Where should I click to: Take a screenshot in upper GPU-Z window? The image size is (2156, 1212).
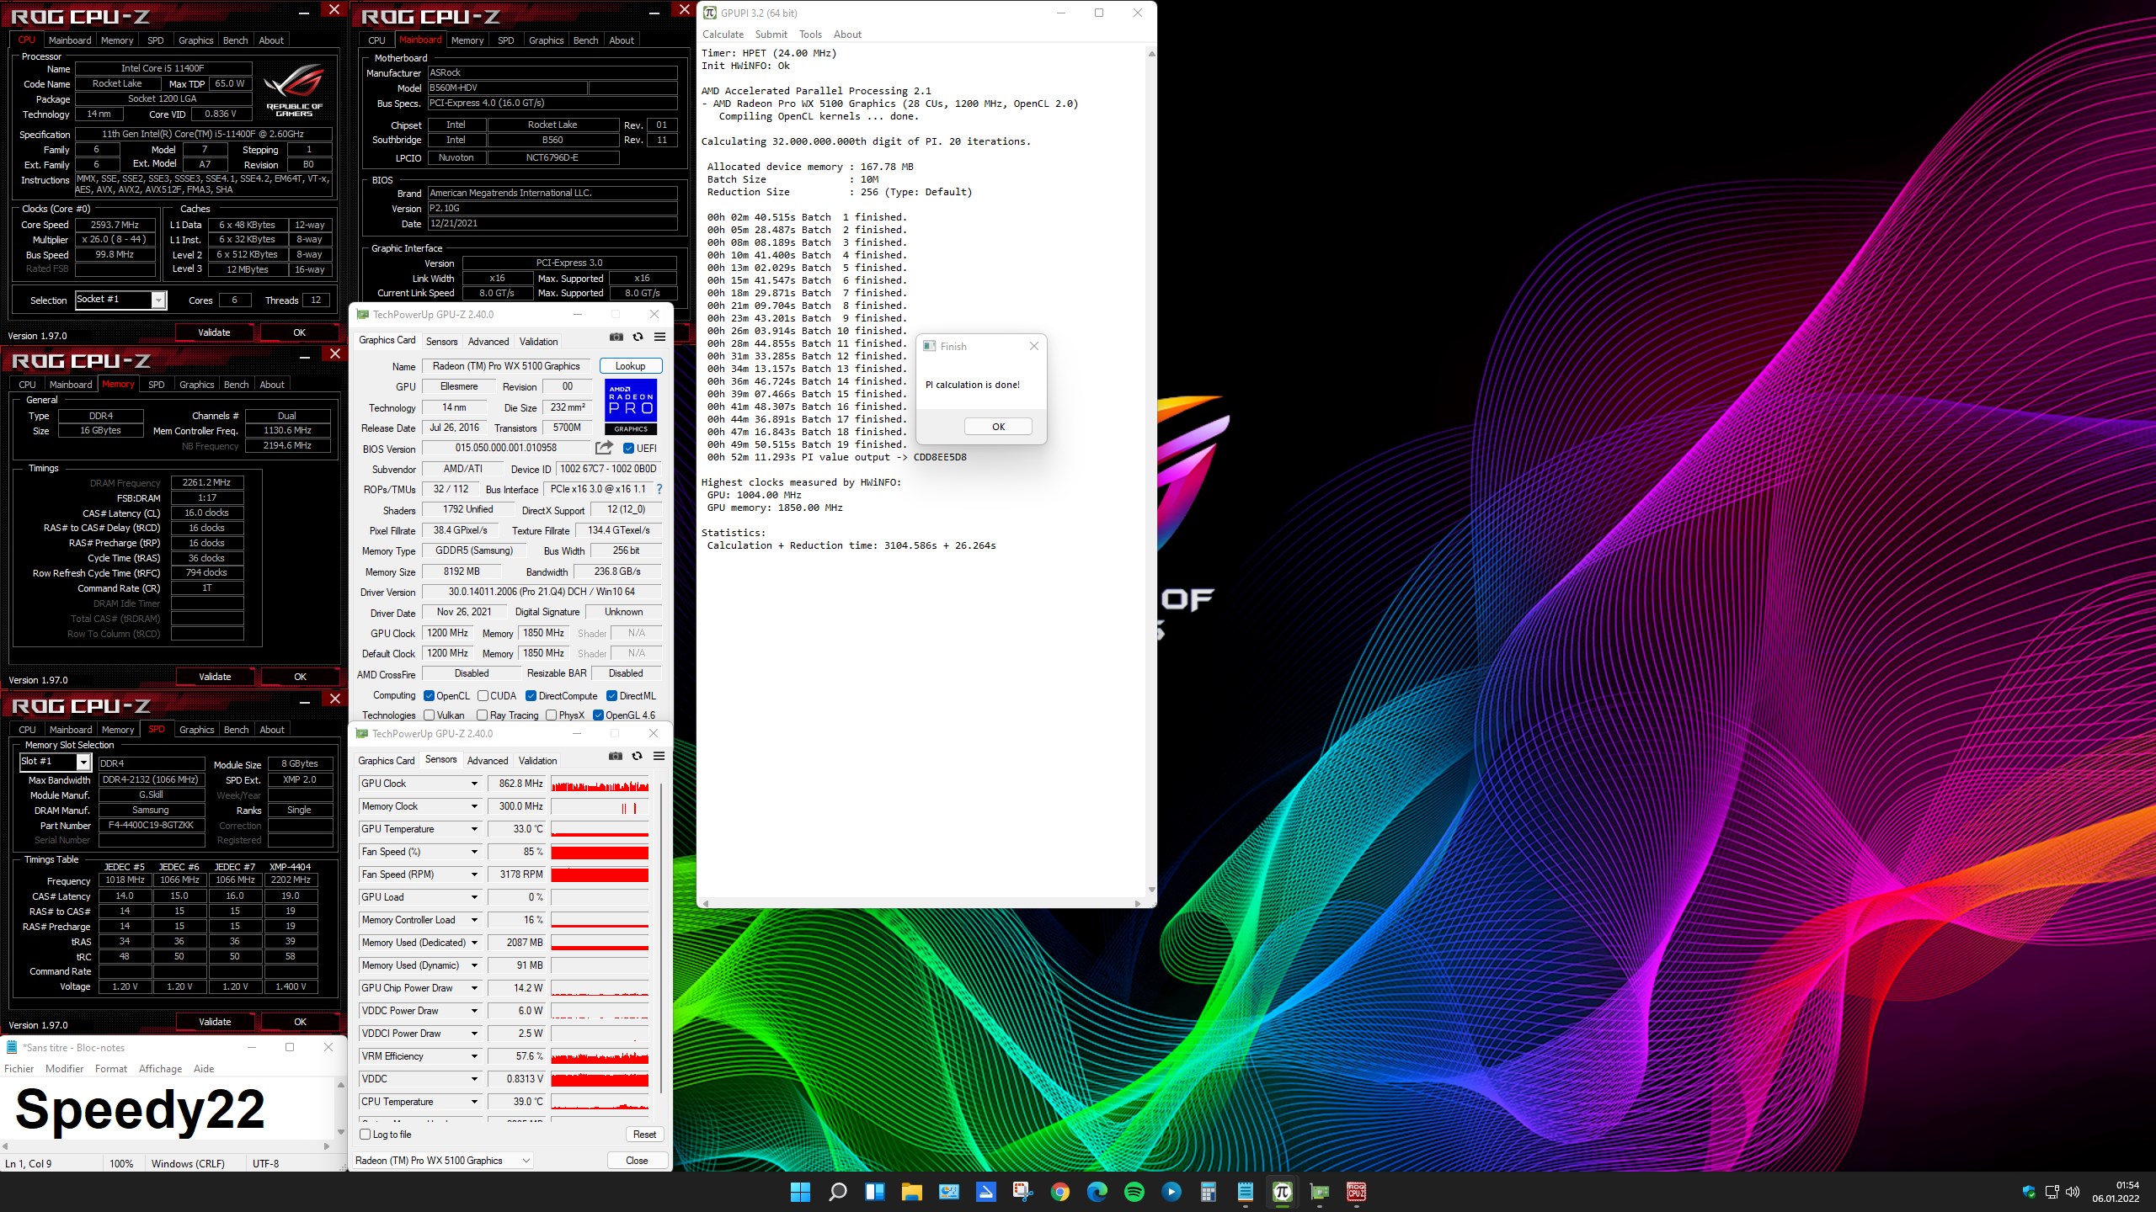[x=616, y=337]
